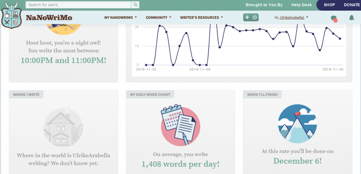Image resolution: width=361 pixels, height=174 pixels.
Task: Open the Help Desk link
Action: (302, 5)
